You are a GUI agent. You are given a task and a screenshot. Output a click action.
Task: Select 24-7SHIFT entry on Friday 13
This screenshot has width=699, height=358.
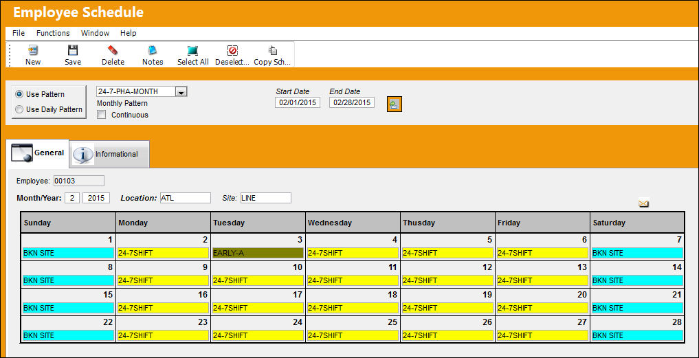pos(542,280)
